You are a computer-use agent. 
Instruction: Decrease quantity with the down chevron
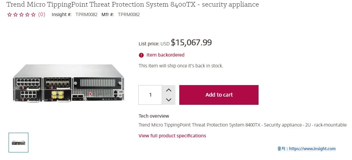[168, 100]
